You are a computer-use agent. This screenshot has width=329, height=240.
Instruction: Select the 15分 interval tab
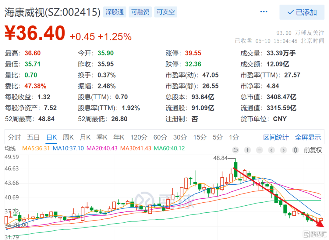click(x=200, y=138)
